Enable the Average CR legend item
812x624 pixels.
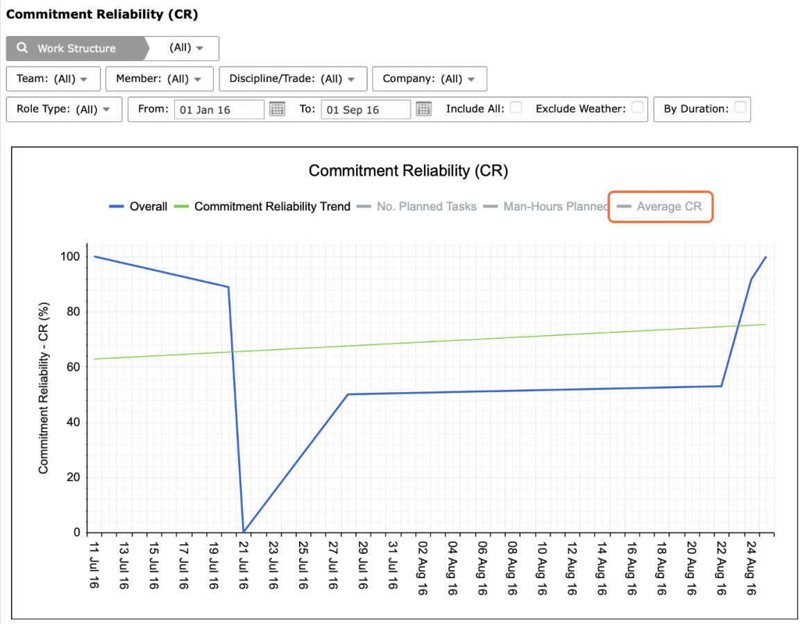(x=660, y=207)
